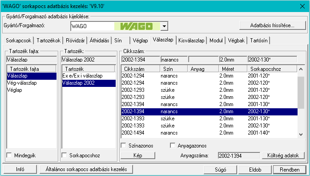Select row 2002-1294 narancs for 2002-120*
This screenshot has height=176, width=310.
coord(209,83)
